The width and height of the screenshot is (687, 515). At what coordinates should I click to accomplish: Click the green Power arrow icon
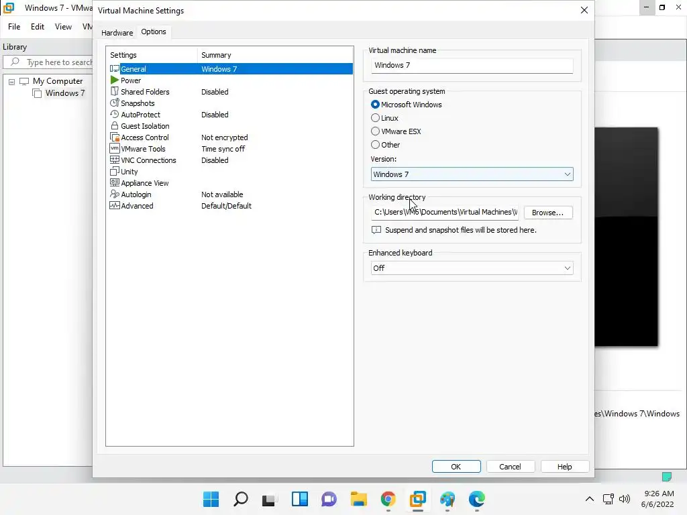114,80
